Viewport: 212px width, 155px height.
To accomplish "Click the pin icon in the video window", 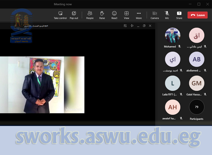I will point(132,26).
